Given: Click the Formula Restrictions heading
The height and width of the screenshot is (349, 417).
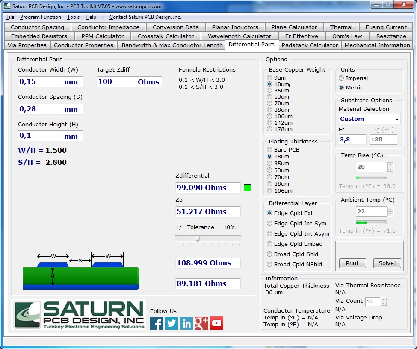Looking at the screenshot, I should (x=208, y=69).
